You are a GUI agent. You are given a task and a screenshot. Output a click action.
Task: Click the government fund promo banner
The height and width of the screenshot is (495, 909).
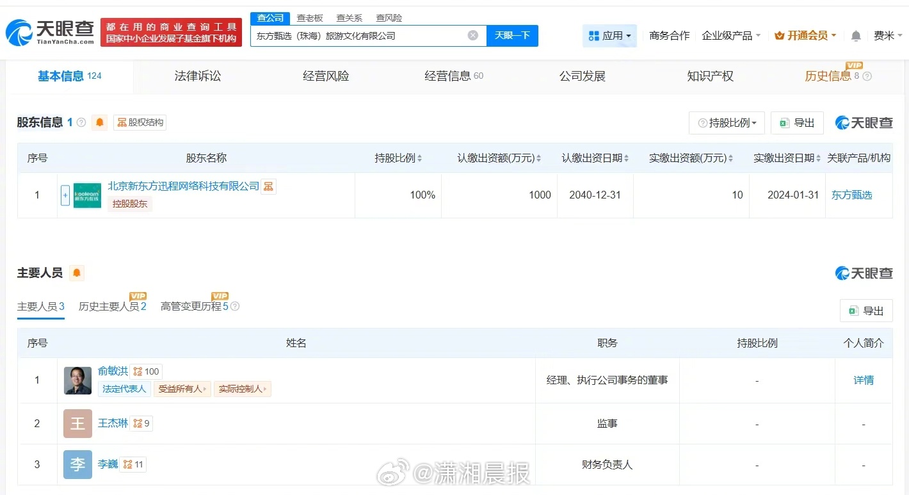(172, 32)
